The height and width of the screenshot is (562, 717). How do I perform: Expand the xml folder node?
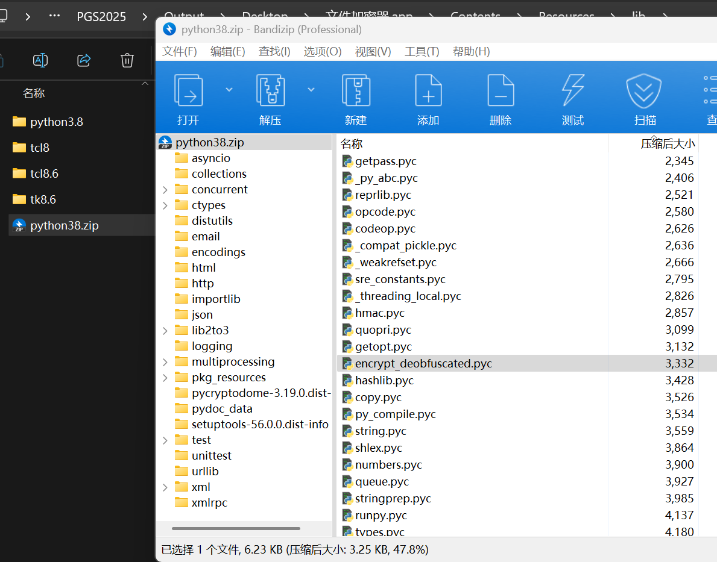click(x=165, y=487)
